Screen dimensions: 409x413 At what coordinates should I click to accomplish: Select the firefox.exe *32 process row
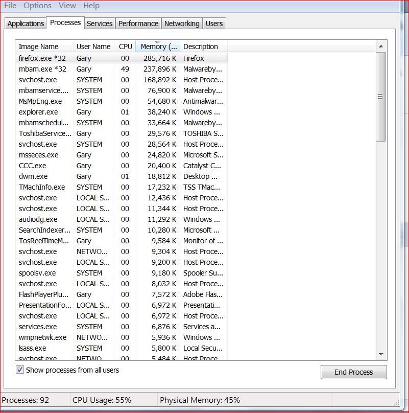(122, 58)
